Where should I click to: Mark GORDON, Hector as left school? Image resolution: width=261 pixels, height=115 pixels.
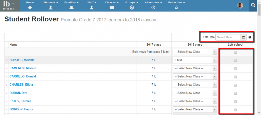(x=235, y=110)
